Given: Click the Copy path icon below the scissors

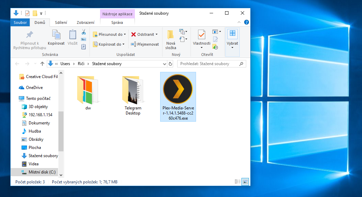Looking at the screenshot, I should (84, 40).
